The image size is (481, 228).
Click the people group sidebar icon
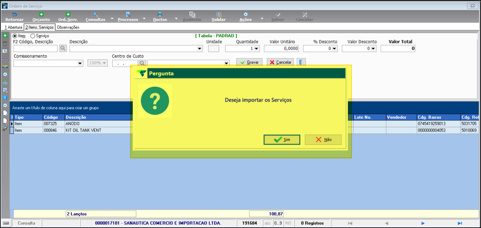[5, 67]
